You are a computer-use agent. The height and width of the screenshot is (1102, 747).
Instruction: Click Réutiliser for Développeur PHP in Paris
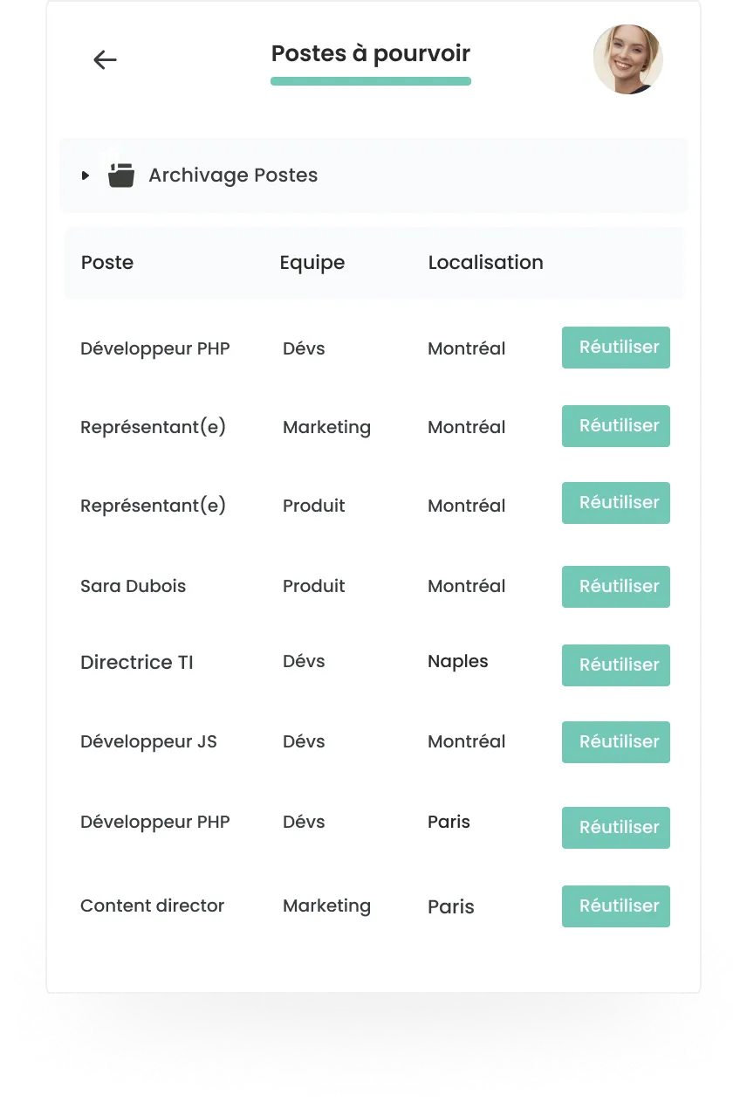(x=615, y=828)
